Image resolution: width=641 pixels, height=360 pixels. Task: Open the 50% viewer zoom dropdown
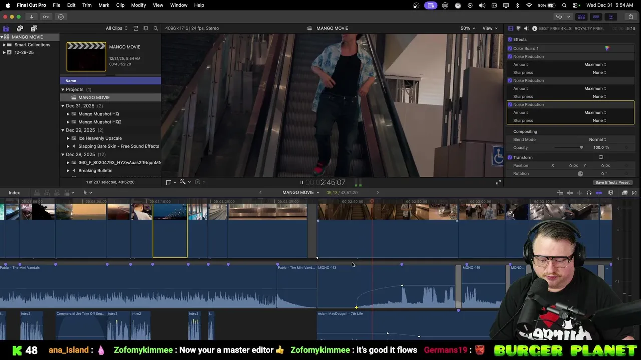pyautogui.click(x=468, y=28)
